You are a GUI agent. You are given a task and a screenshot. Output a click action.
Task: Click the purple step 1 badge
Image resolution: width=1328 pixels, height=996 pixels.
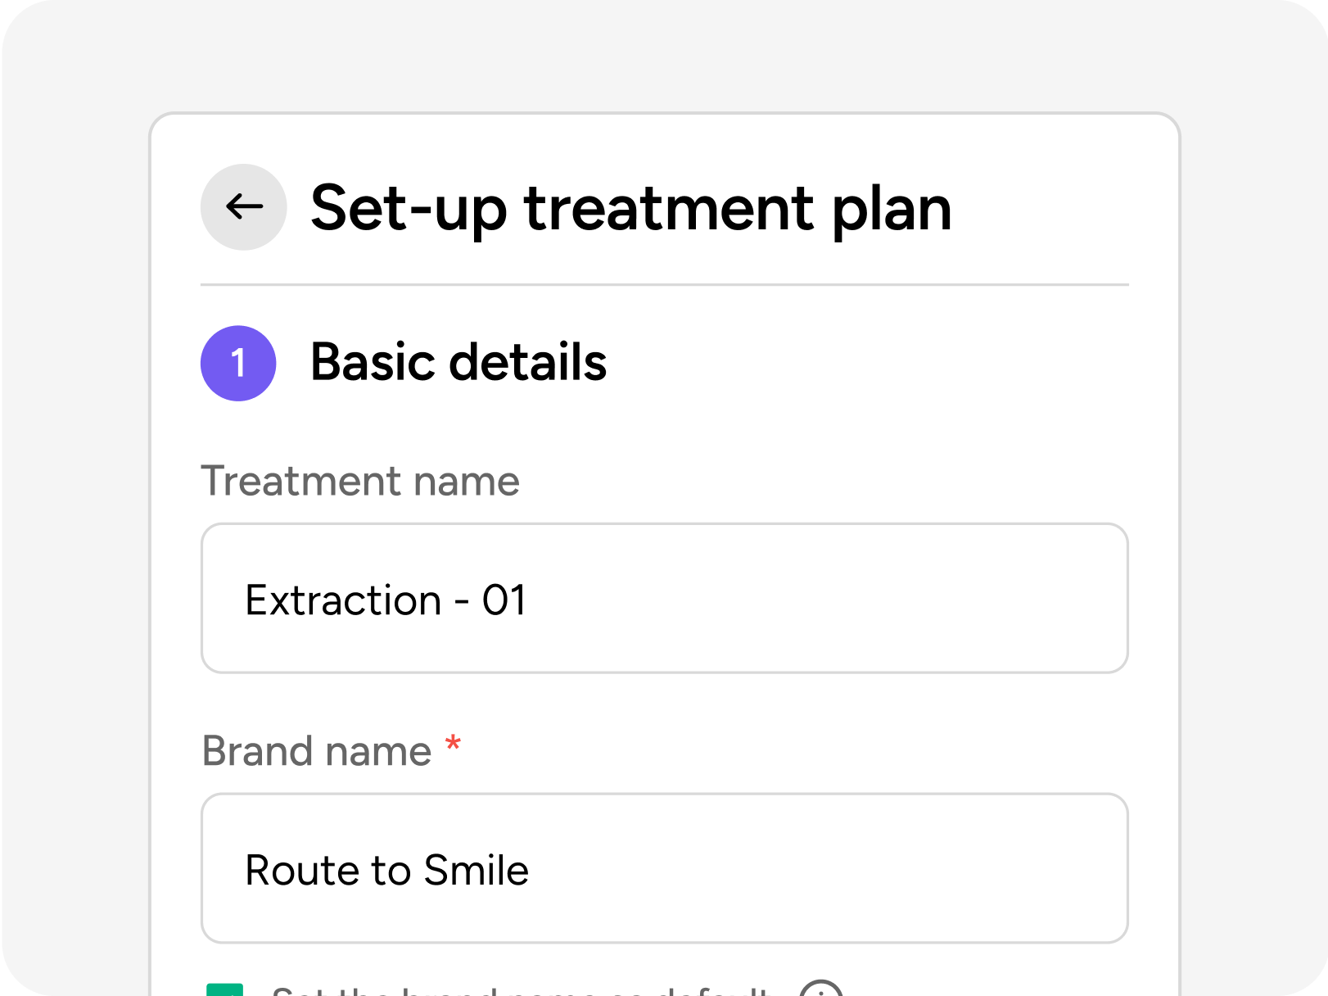coord(238,363)
